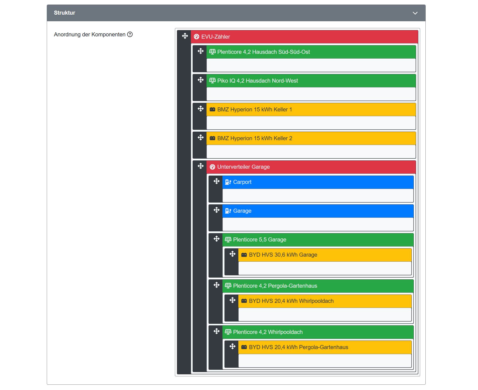Image resolution: width=478 pixels, height=390 pixels.
Task: Select the Garage charge point label
Action: [x=242, y=211]
